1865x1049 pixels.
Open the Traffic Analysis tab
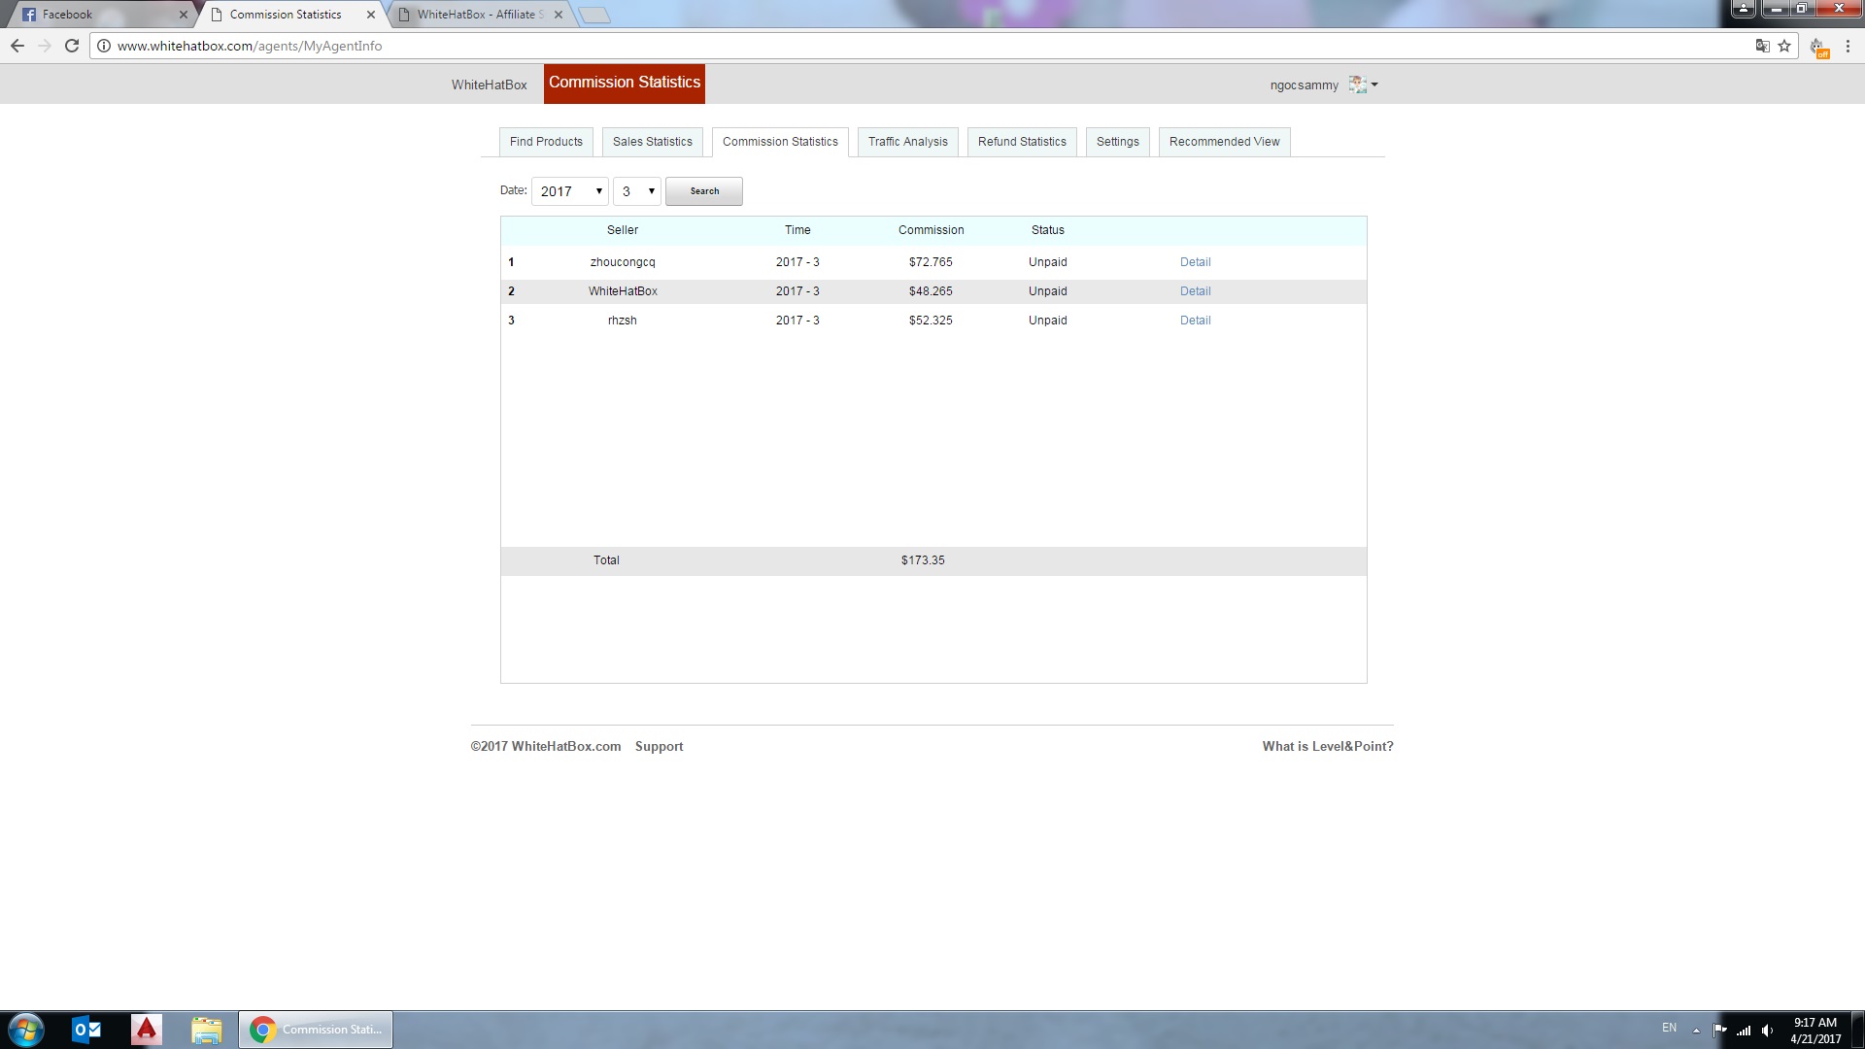tap(907, 142)
